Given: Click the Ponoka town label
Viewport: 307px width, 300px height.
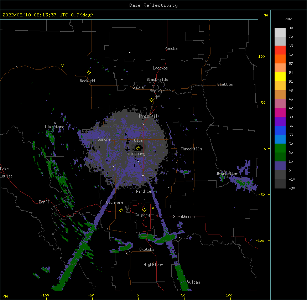Looking at the screenshot, I should 171,48.
